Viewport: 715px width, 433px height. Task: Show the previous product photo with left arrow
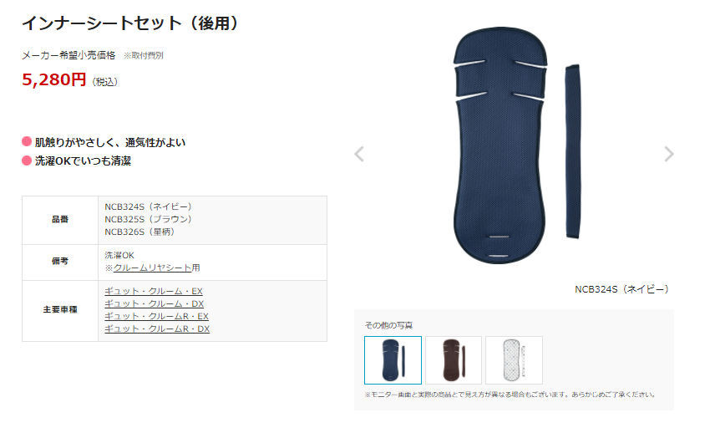click(x=359, y=154)
